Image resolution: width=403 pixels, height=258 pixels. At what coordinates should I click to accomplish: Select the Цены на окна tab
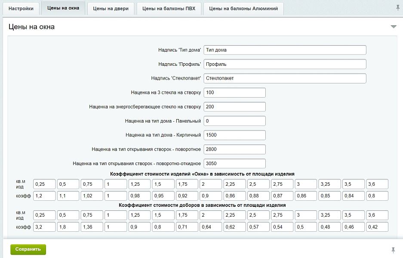tap(63, 8)
